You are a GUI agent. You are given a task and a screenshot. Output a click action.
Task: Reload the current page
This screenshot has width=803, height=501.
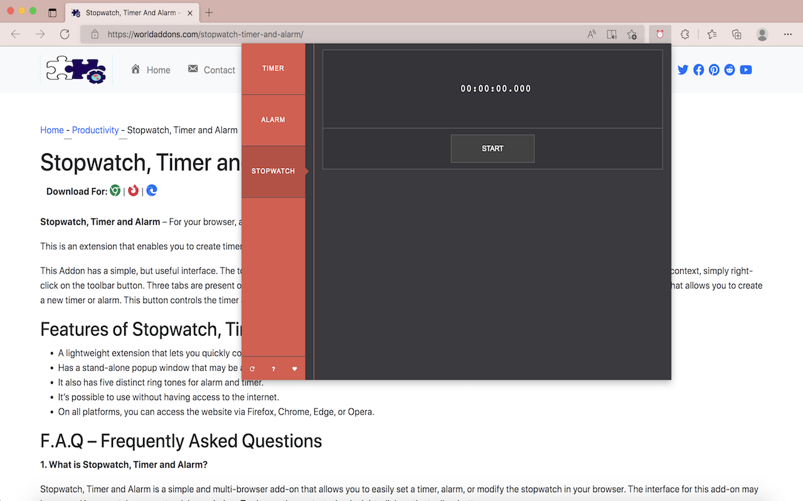coord(65,34)
